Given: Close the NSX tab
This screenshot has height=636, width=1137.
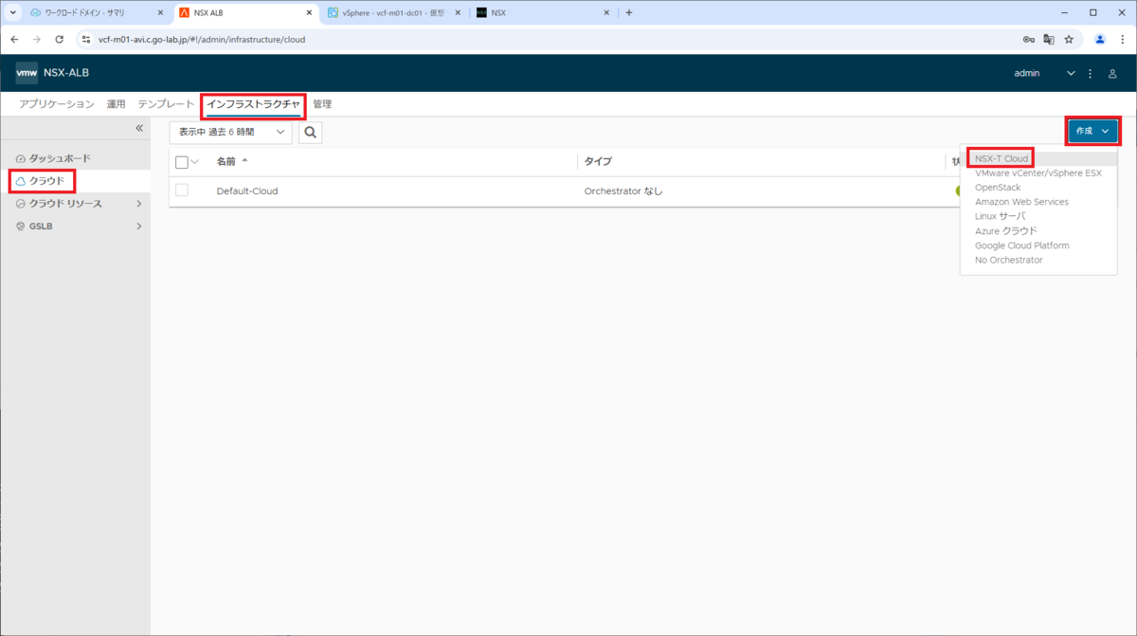Looking at the screenshot, I should click(x=606, y=12).
